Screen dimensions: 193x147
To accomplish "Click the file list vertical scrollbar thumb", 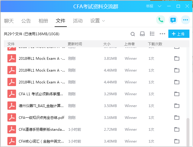I will [x=188, y=132].
